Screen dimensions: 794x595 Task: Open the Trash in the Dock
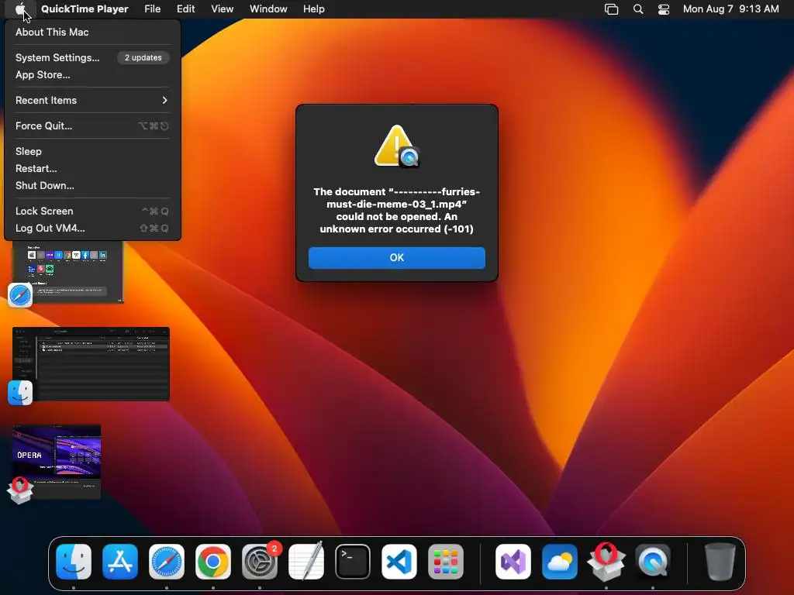(x=720, y=562)
